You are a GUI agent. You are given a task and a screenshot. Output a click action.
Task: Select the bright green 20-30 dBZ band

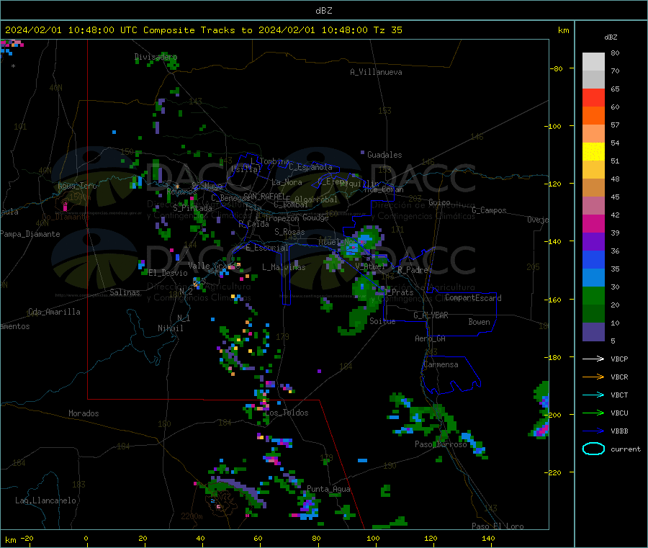coord(593,295)
